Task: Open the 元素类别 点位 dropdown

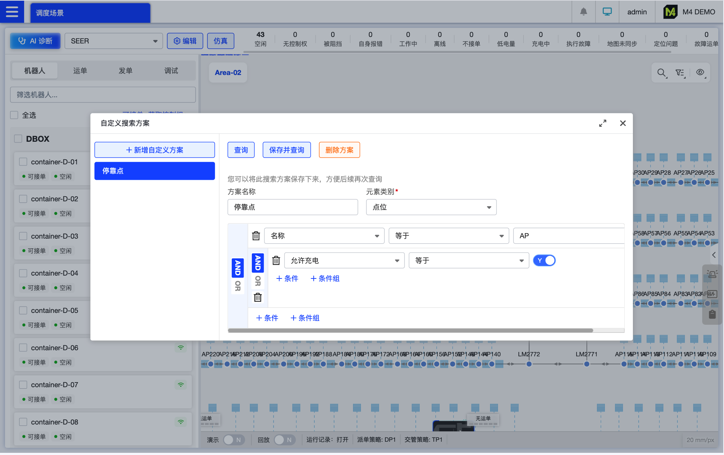Action: click(431, 207)
